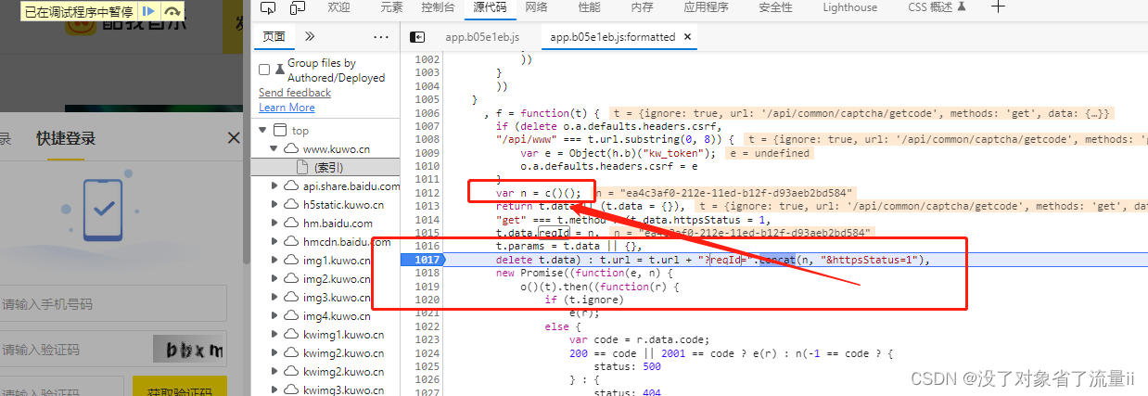Collapse the www.kuwo.cn tree node
Viewport: 1148px width, 396px height.
274,149
